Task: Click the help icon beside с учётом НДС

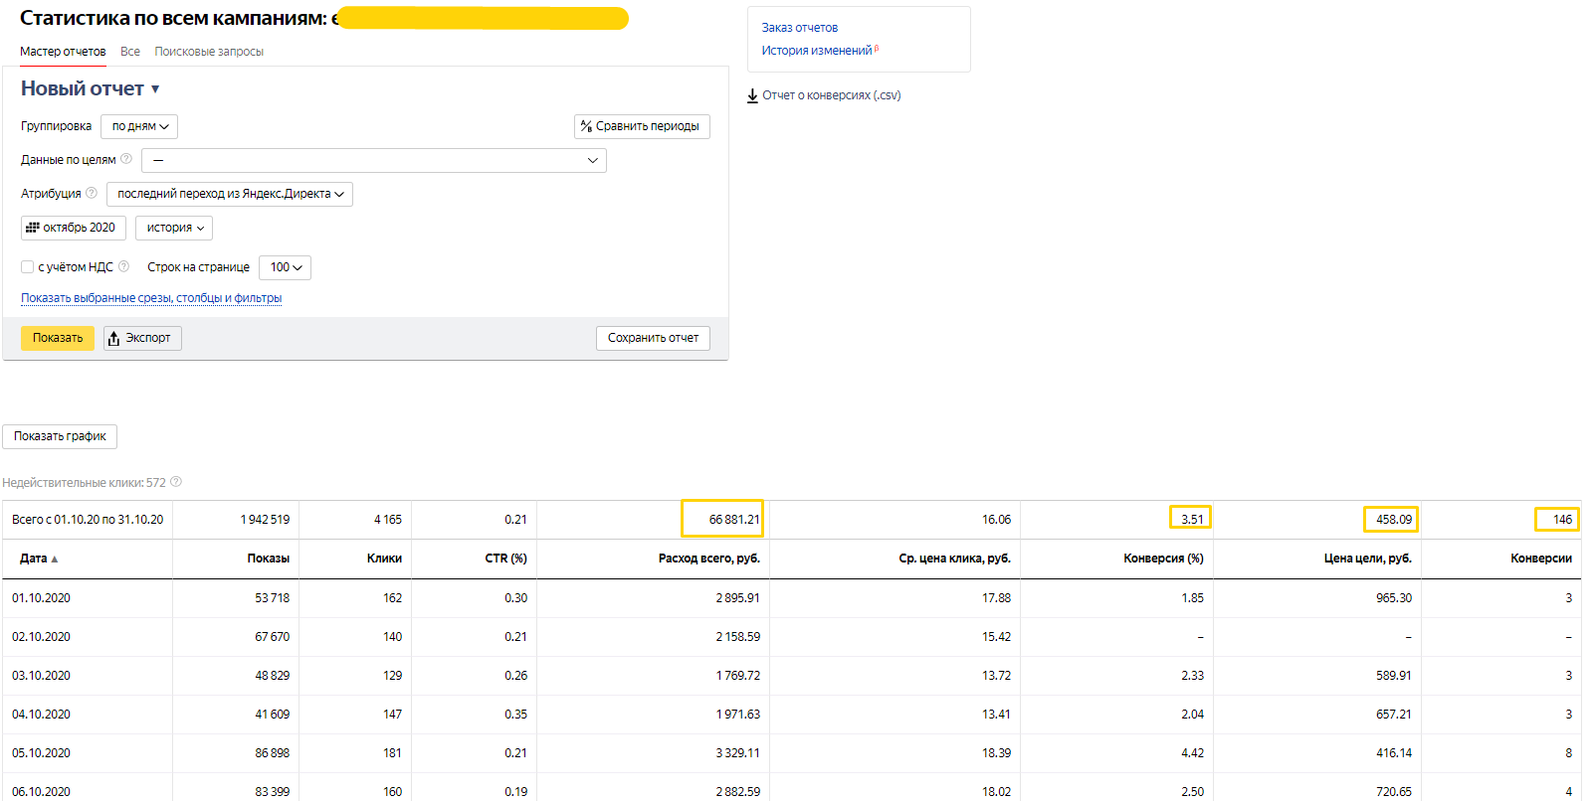Action: (124, 266)
